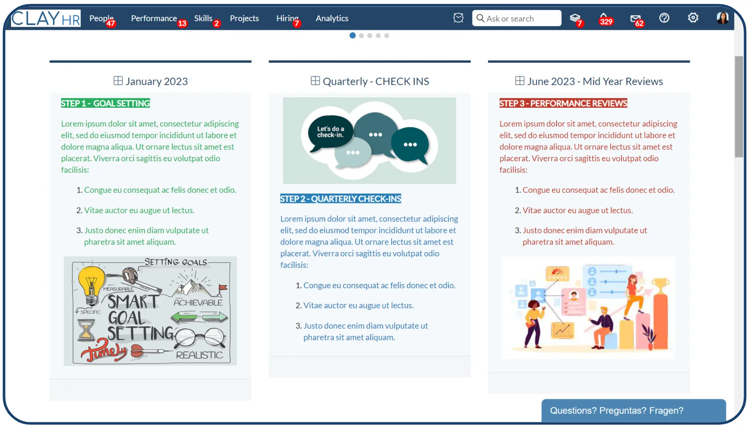Select the fifth carousel dot
The height and width of the screenshot is (427, 750).
(x=386, y=36)
